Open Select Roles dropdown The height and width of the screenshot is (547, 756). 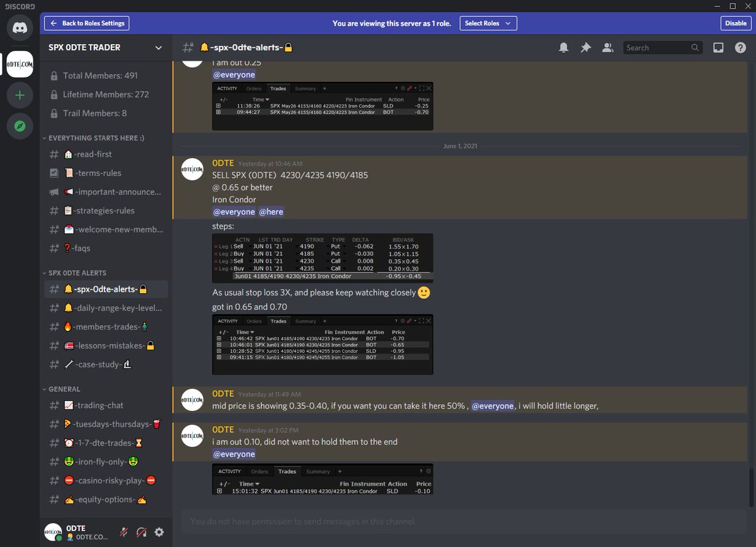click(x=488, y=23)
